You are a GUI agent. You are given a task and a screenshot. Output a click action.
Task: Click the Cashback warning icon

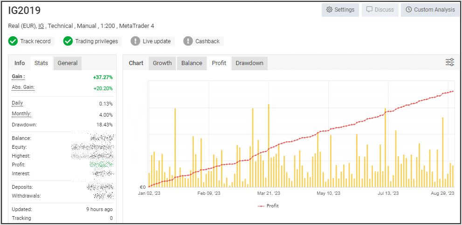tap(188, 41)
